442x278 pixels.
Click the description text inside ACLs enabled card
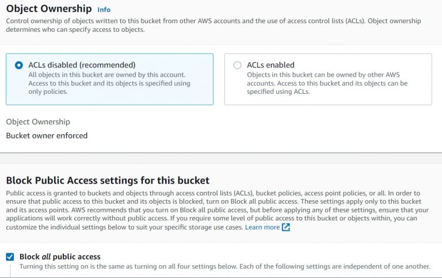[x=327, y=83]
